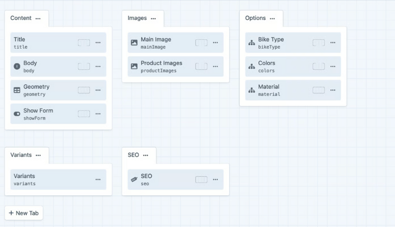Open Show Form field options ellipsis

point(98,114)
